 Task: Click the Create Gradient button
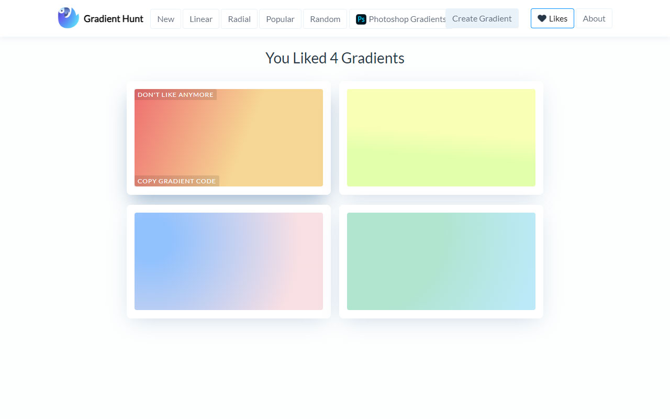[x=482, y=18]
